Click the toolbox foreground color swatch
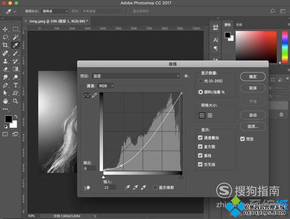290x219 pixels. click(8, 119)
